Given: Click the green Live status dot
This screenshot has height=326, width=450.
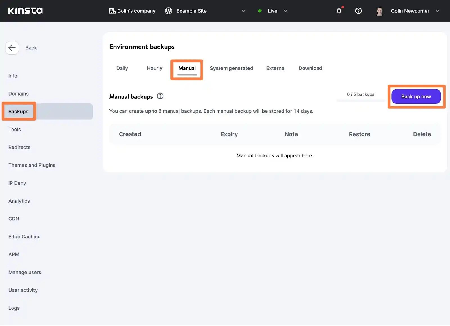Looking at the screenshot, I should tap(260, 11).
